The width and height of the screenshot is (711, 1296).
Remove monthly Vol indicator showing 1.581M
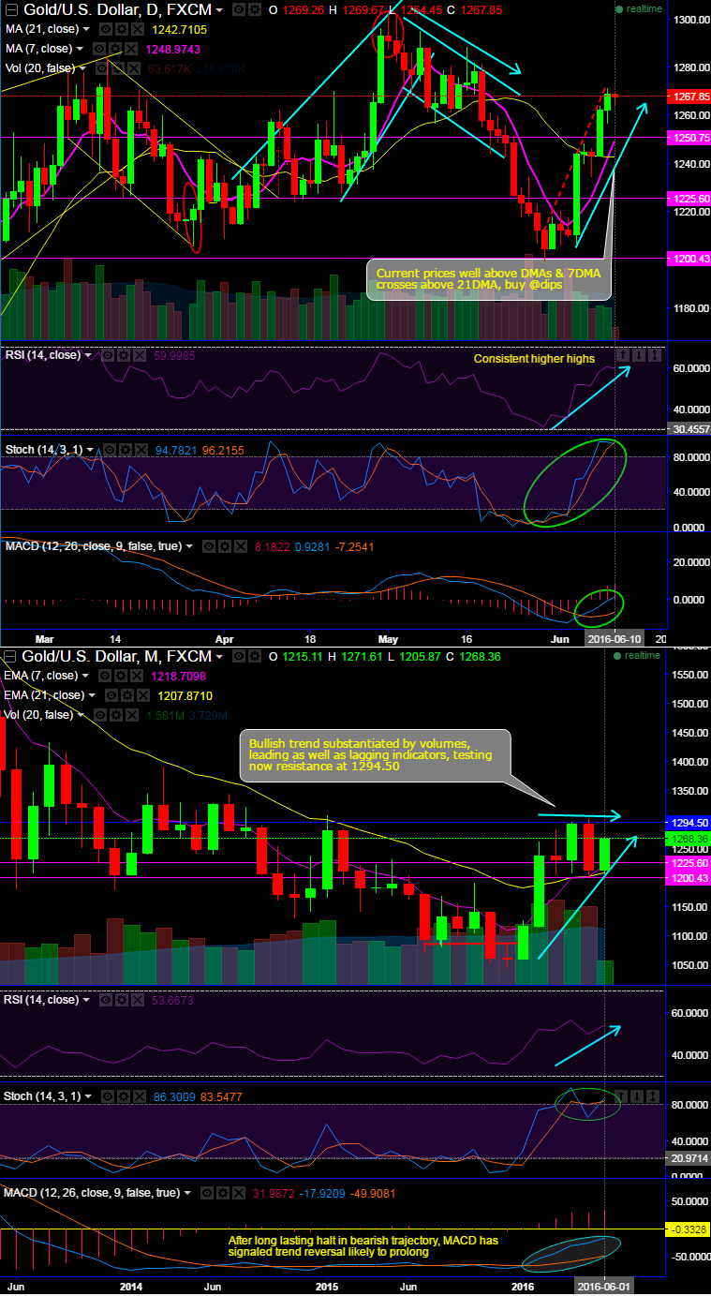[x=133, y=715]
